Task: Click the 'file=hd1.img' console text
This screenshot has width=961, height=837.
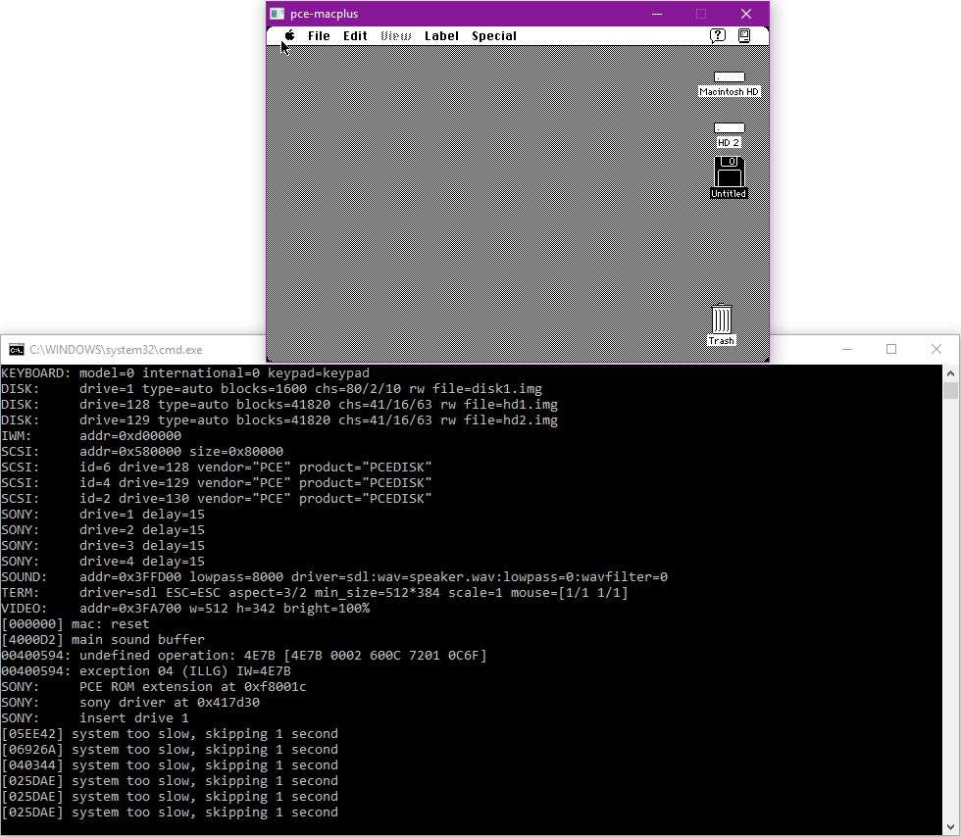Action: [x=511, y=405]
